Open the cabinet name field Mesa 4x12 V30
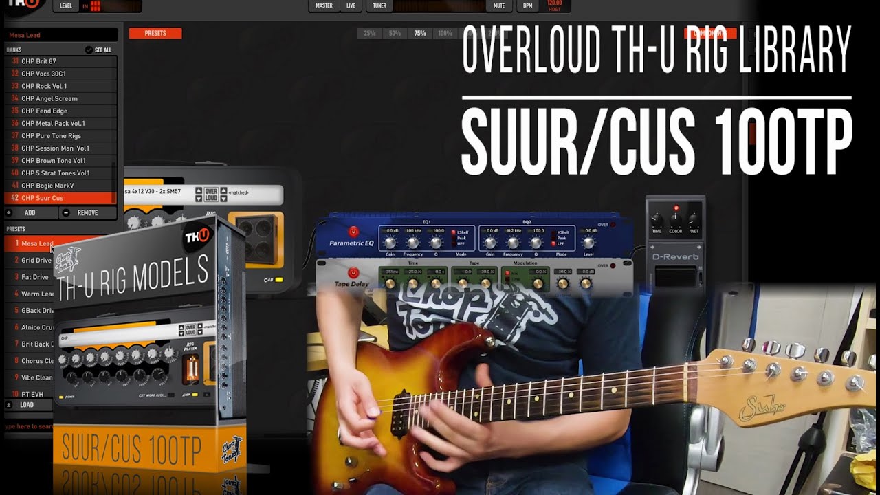Image resolution: width=880 pixels, height=495 pixels. [x=157, y=192]
